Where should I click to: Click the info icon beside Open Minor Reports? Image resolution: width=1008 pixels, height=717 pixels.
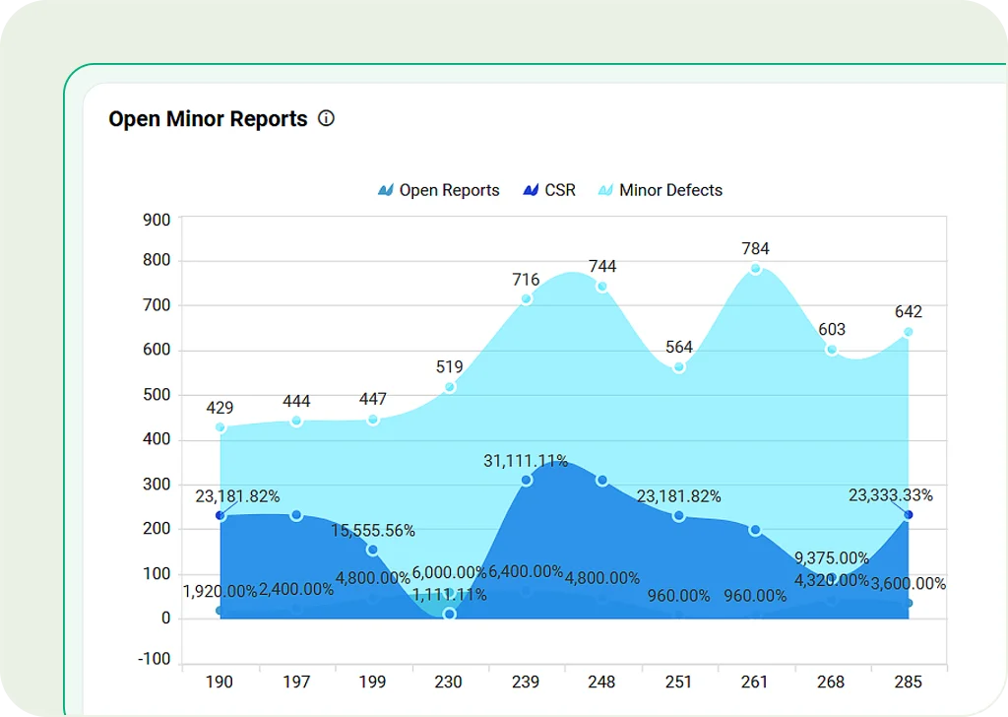[x=326, y=119]
